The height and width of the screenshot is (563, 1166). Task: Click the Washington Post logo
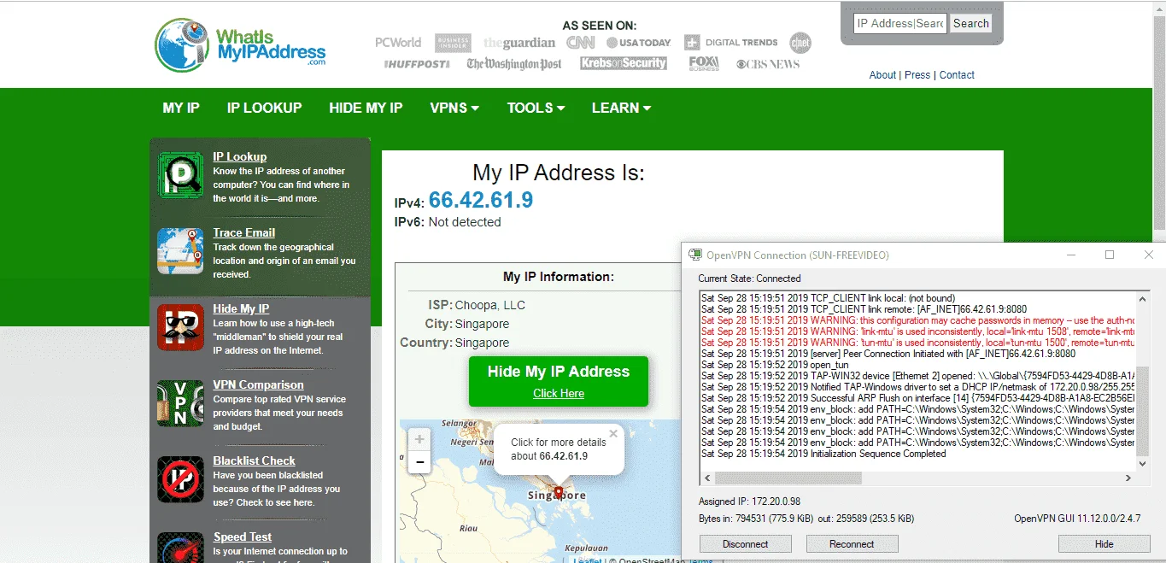pos(514,64)
